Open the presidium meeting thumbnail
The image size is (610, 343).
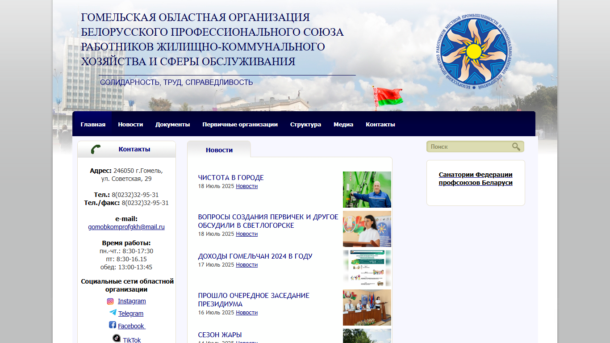tap(367, 307)
